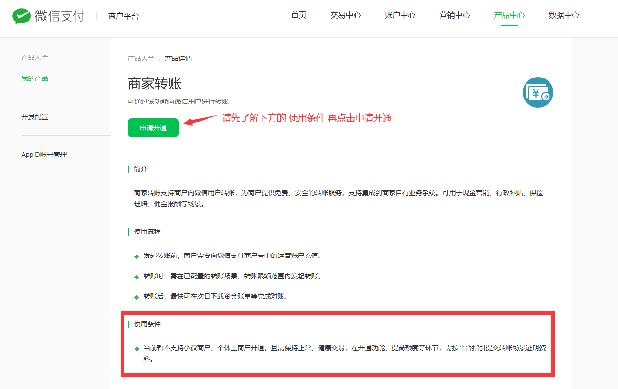618x389 pixels.
Task: Click the 微信支付 brand text
Action: pos(59,16)
